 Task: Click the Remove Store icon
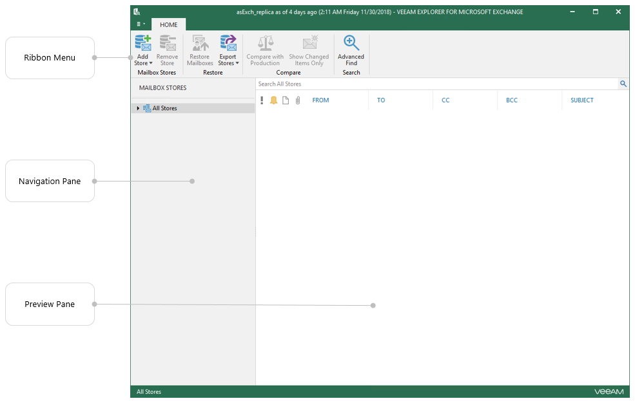167,43
